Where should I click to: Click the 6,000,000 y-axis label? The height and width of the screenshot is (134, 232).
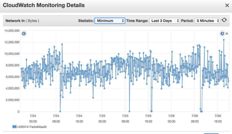click(13, 77)
